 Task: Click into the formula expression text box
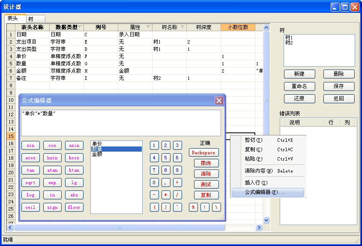(x=121, y=123)
